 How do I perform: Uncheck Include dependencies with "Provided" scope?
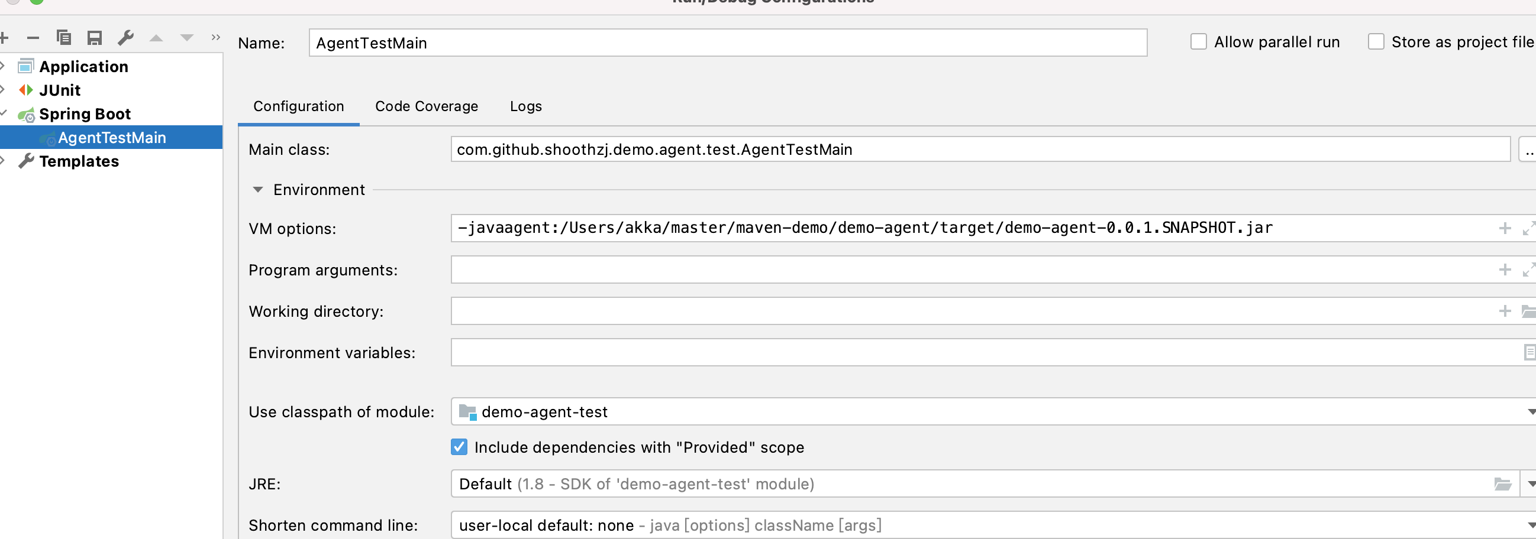pos(459,447)
